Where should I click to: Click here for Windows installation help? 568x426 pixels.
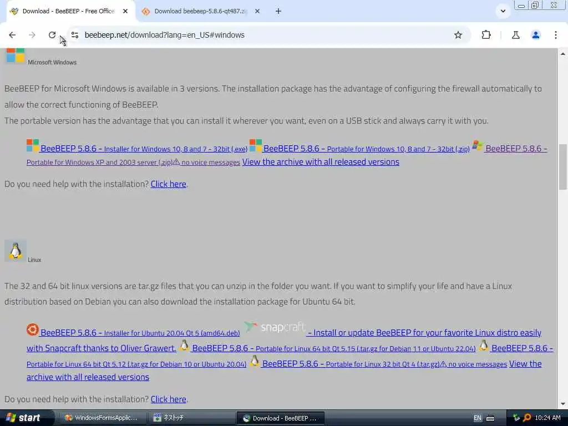(x=169, y=184)
